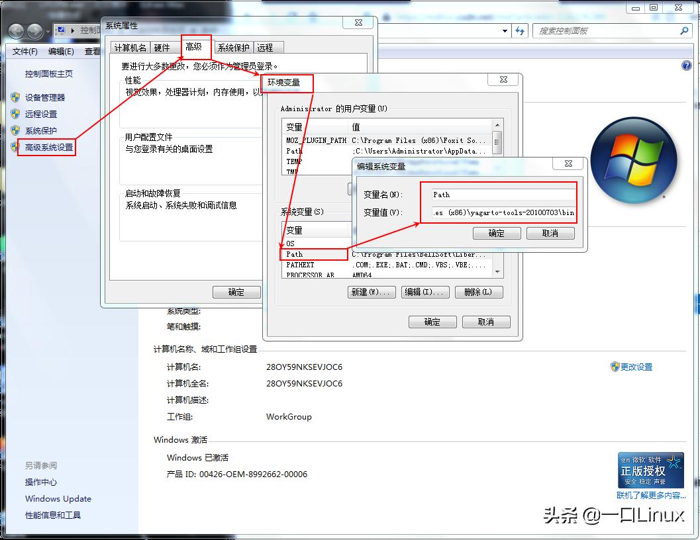Click the search magnifier in 搜索控制面板
Image resolution: width=700 pixels, height=540 pixels.
683,30
